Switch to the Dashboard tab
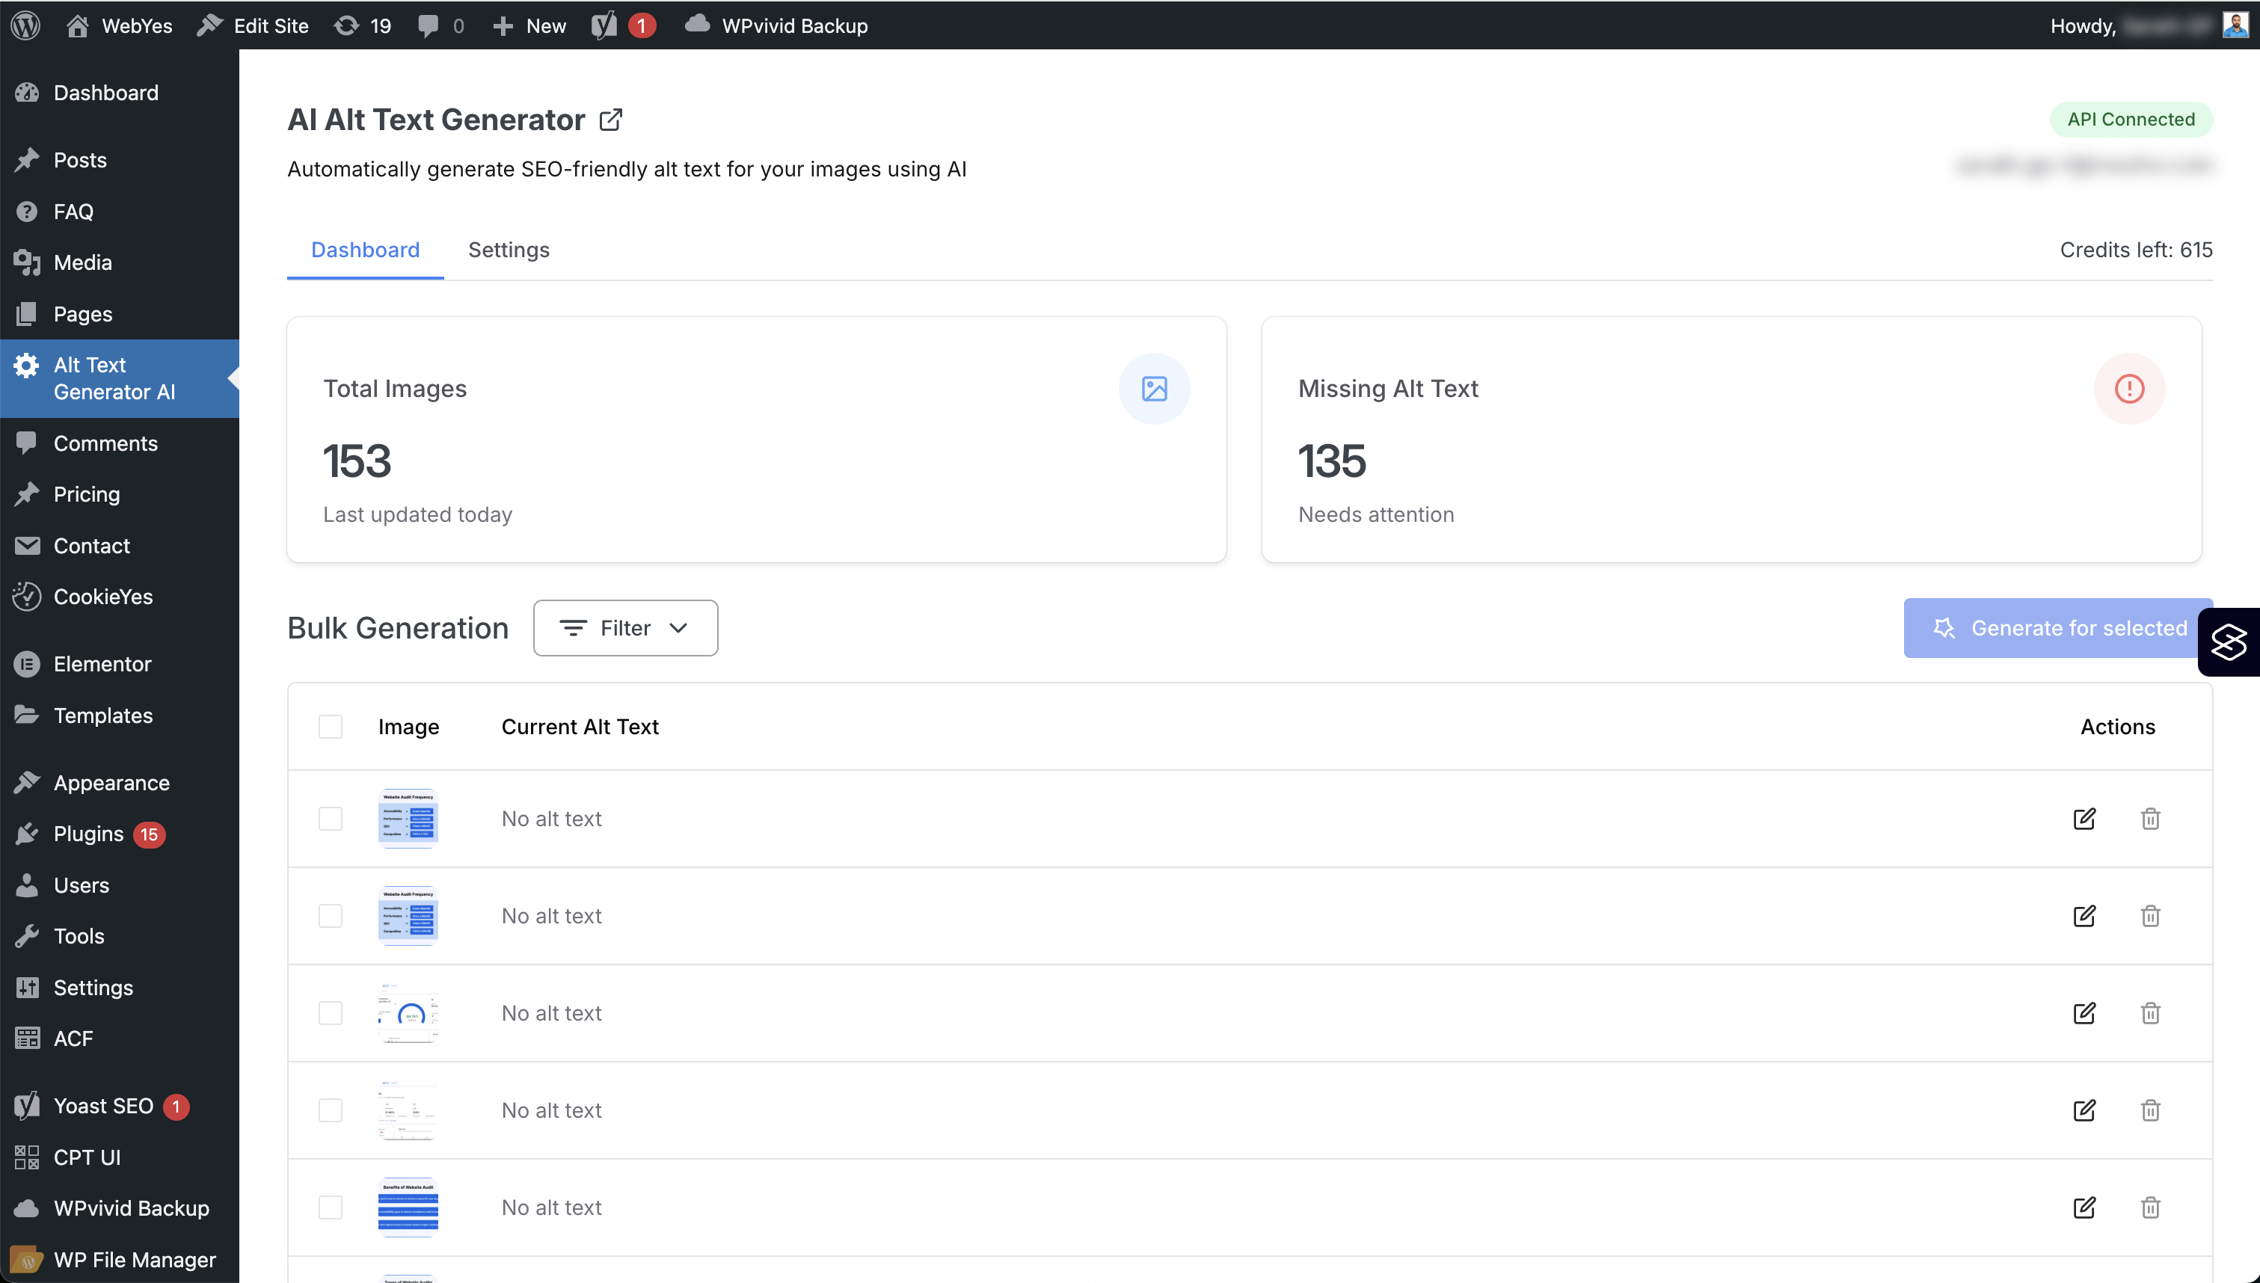Screen dimensions: 2260x1283 tap(366, 250)
